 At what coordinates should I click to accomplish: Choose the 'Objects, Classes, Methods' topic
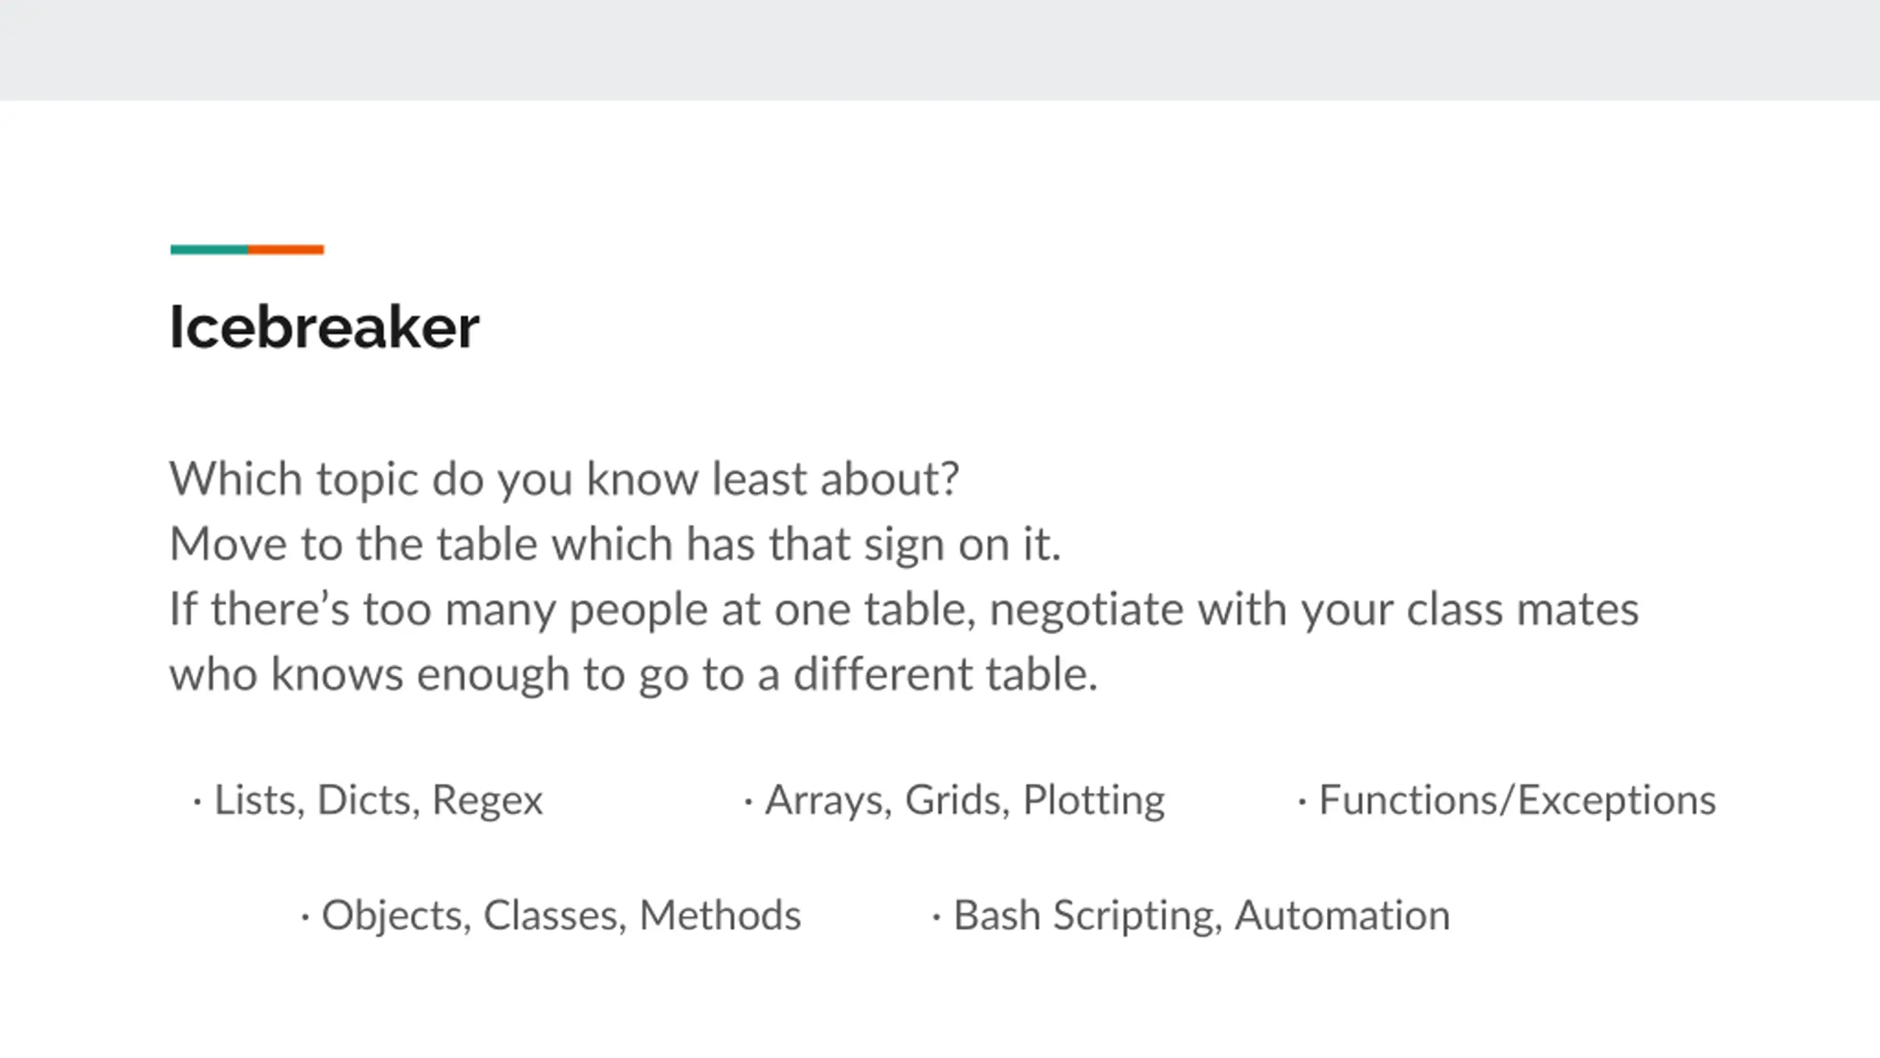[x=561, y=915]
